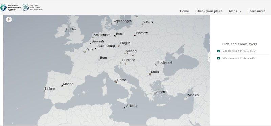Click the Nicosia map marker
The height and width of the screenshot is (126, 271).
[x=187, y=97]
